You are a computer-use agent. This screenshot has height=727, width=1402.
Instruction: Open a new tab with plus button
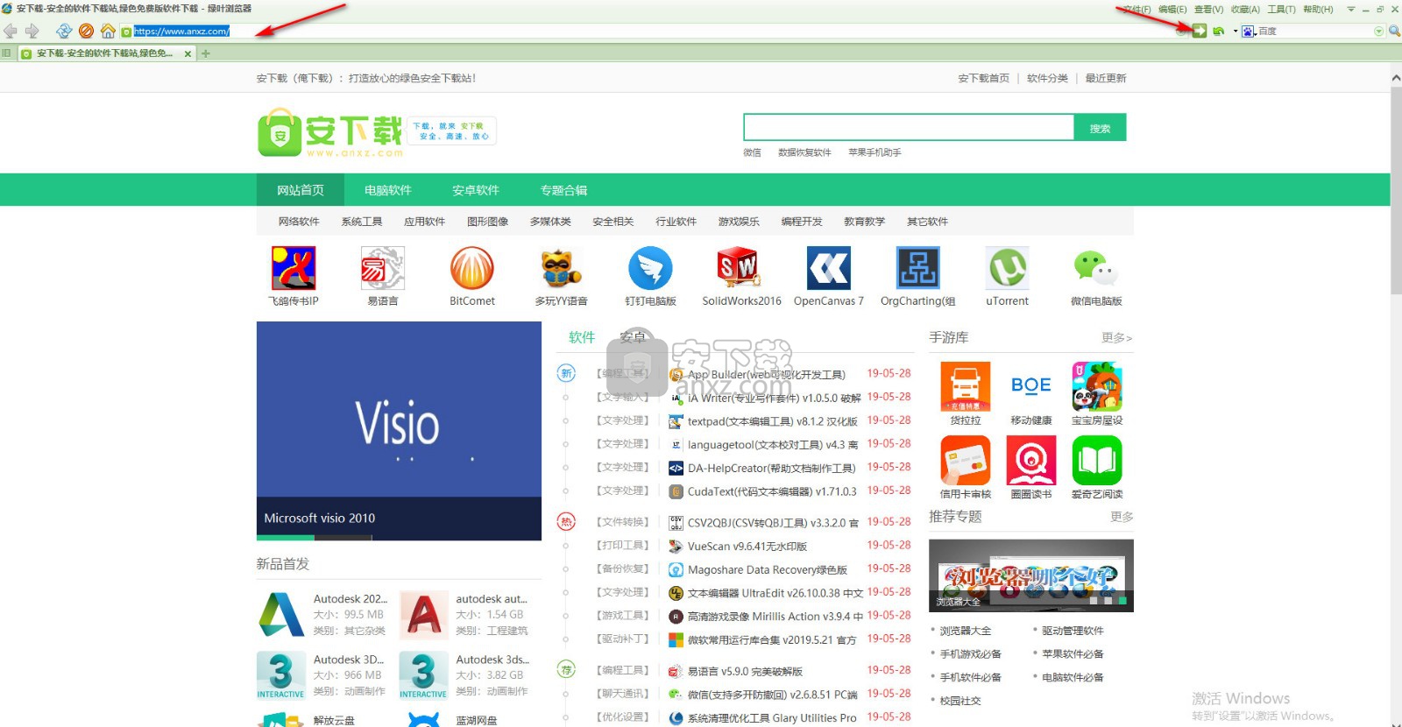click(206, 53)
